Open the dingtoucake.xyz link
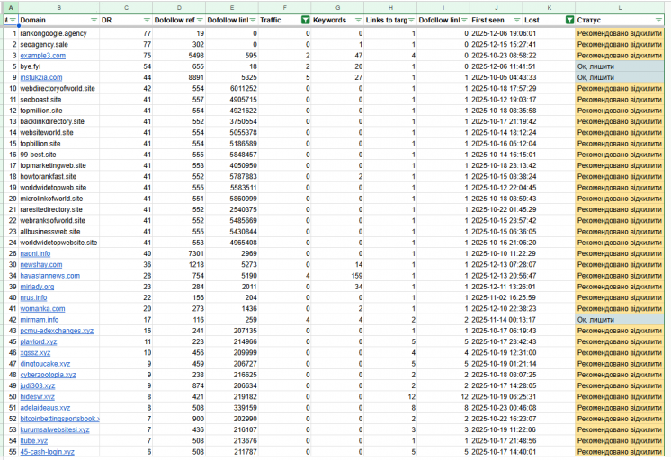 click(45, 364)
